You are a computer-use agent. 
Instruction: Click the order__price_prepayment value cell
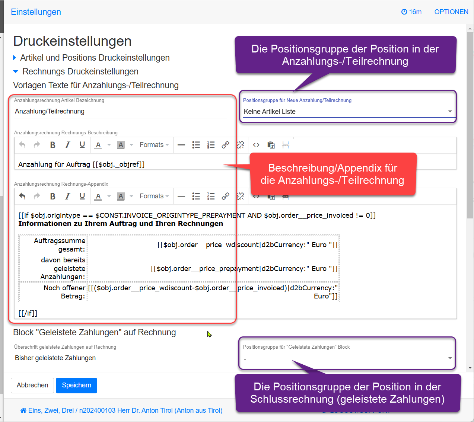[213, 268]
